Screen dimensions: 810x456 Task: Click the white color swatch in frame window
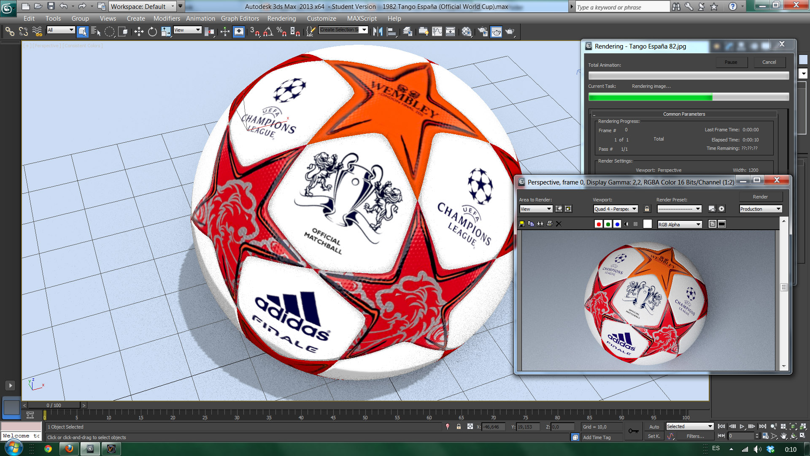pos(648,224)
